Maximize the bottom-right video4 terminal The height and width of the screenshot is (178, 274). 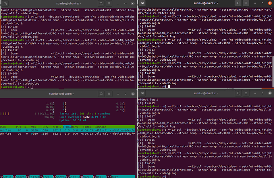click(262, 93)
